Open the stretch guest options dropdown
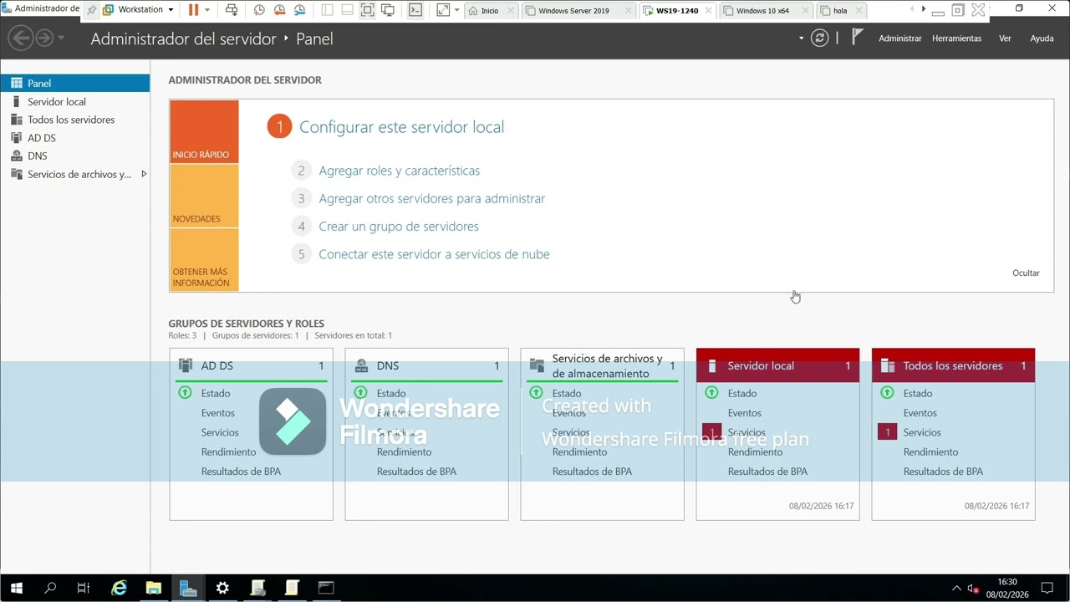 [456, 10]
